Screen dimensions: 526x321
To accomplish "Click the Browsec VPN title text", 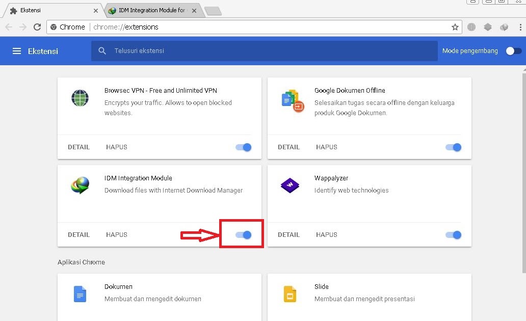I will click(x=161, y=91).
